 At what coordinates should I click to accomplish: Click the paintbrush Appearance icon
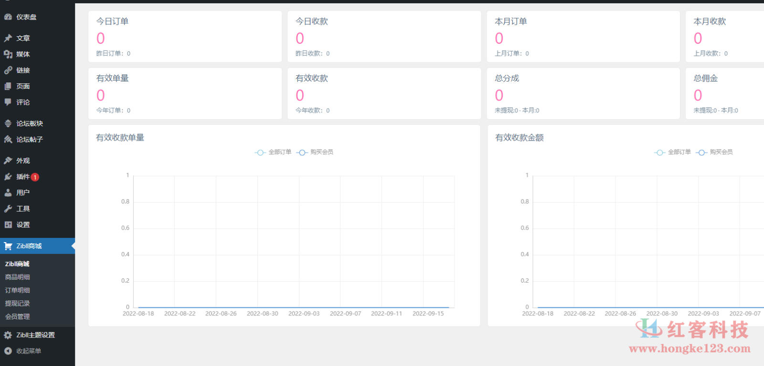point(8,161)
